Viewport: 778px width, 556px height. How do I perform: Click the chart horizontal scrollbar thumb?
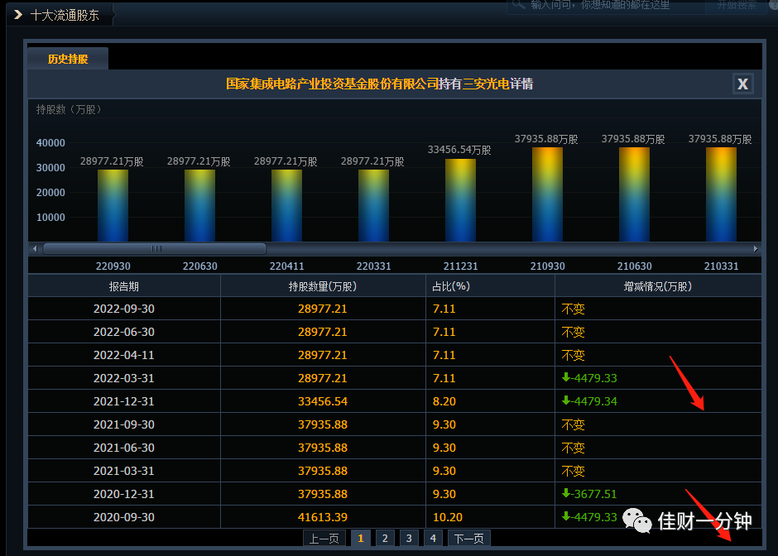(x=155, y=248)
